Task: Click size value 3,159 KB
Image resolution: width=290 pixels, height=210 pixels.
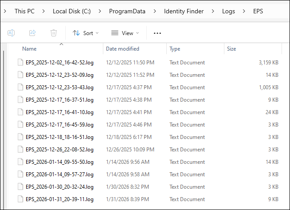Action: pos(269,63)
